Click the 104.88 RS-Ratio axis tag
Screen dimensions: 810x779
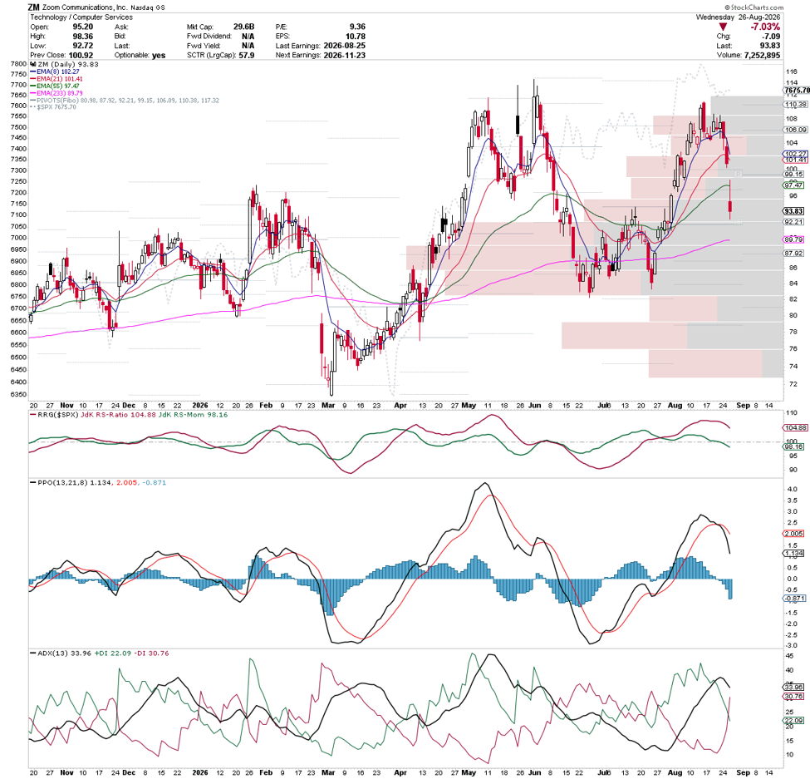click(796, 428)
